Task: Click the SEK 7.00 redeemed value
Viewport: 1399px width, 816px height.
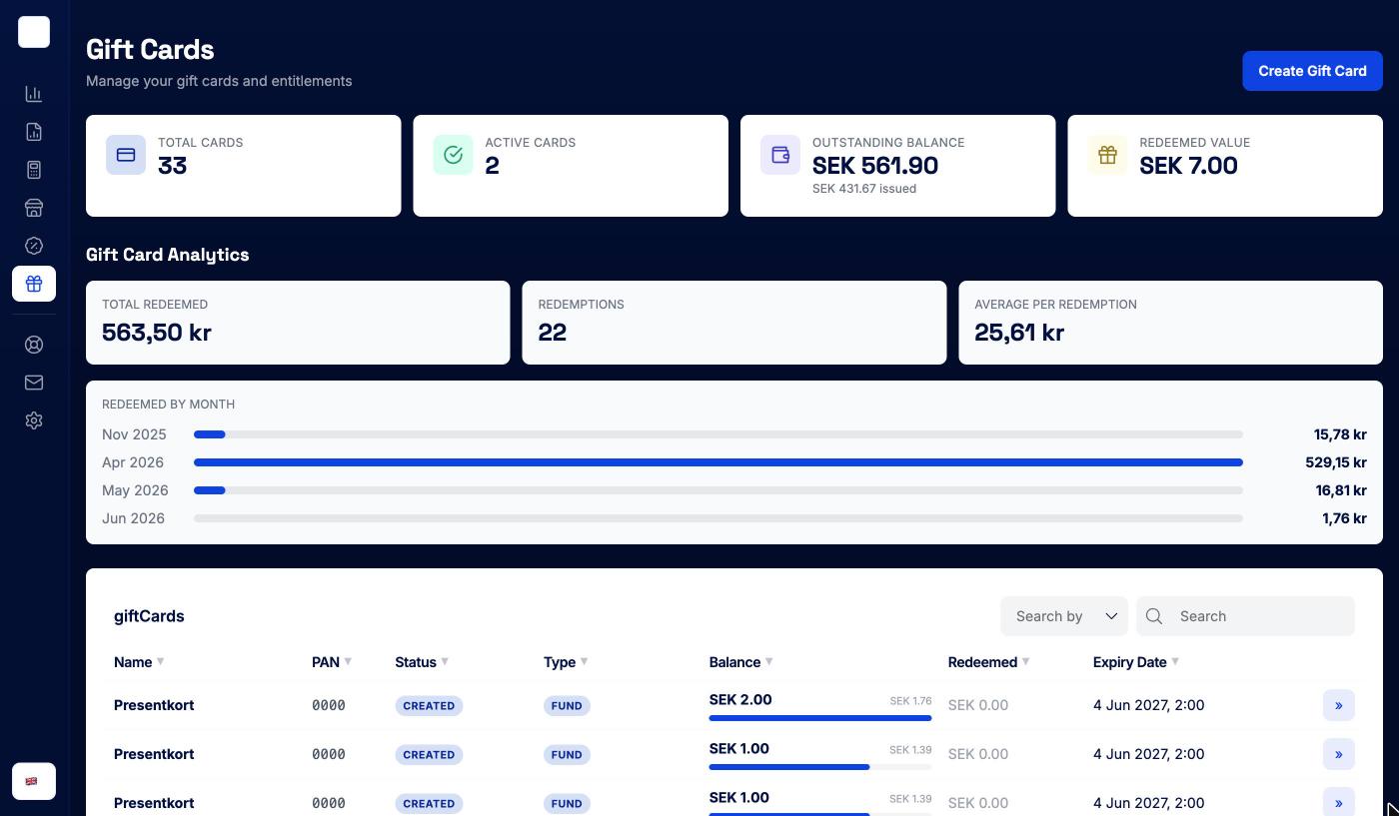Action: coord(1188,166)
